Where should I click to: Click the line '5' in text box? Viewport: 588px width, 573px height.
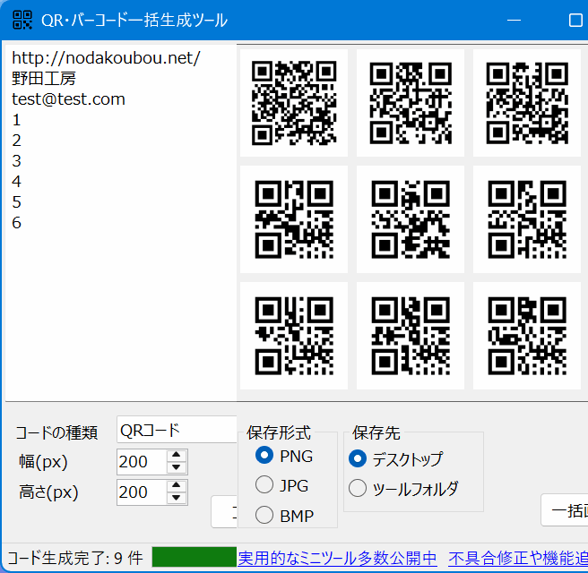pos(16,202)
